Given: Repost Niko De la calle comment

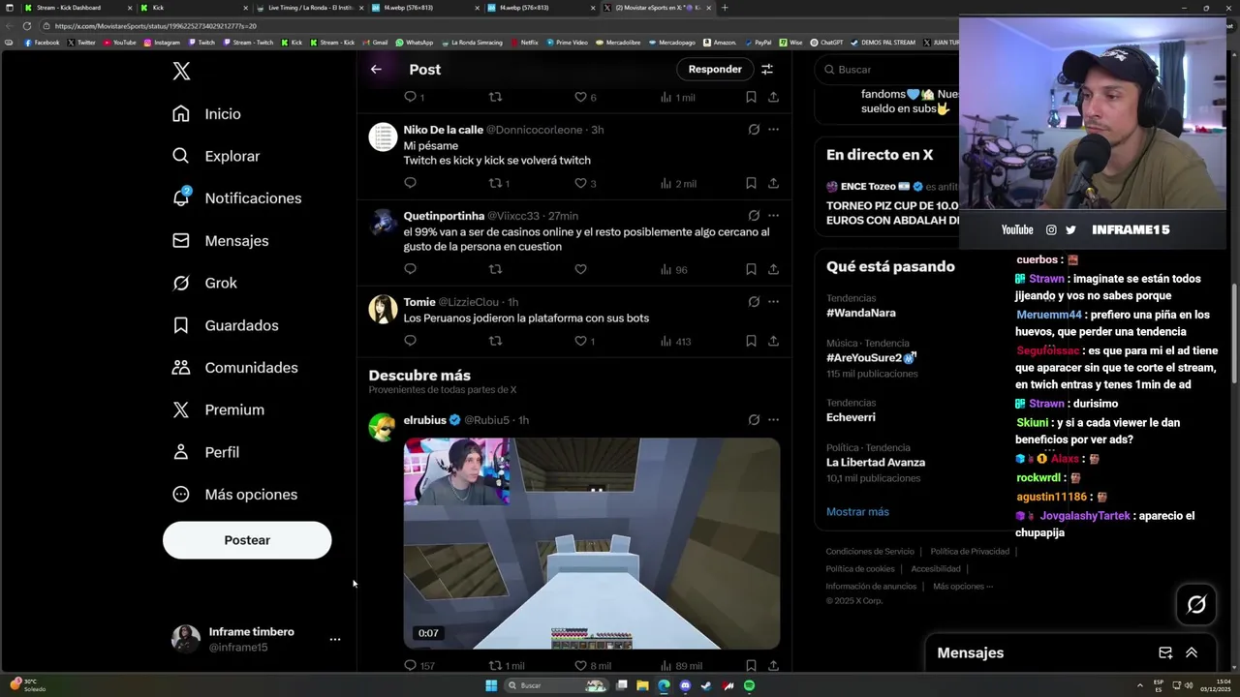Looking at the screenshot, I should [495, 183].
